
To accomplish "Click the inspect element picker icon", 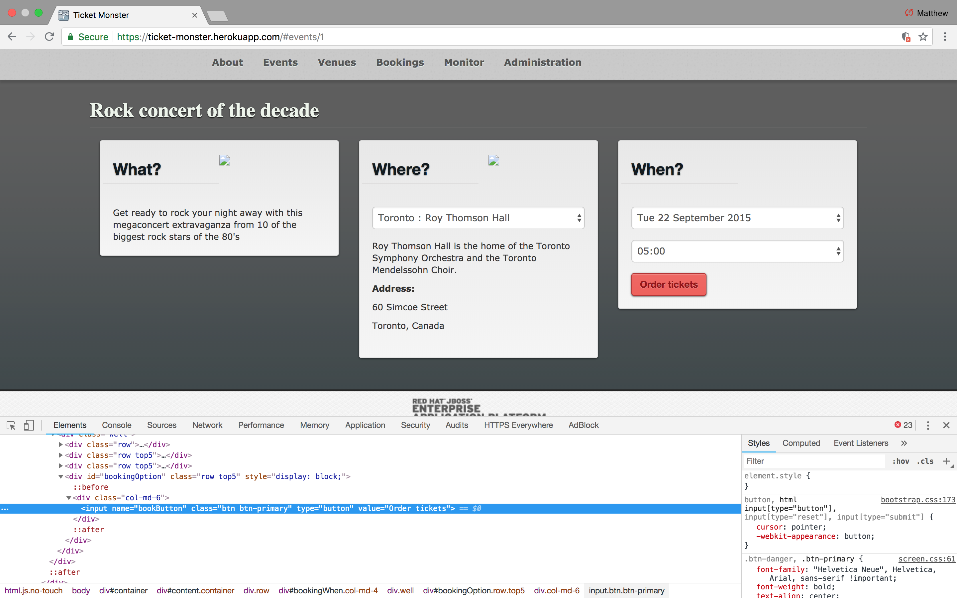I will click(11, 425).
